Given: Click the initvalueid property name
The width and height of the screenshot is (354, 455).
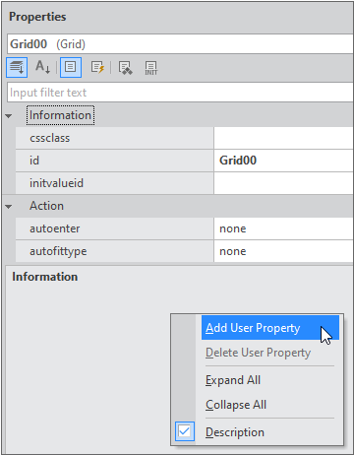Looking at the screenshot, I should [56, 183].
